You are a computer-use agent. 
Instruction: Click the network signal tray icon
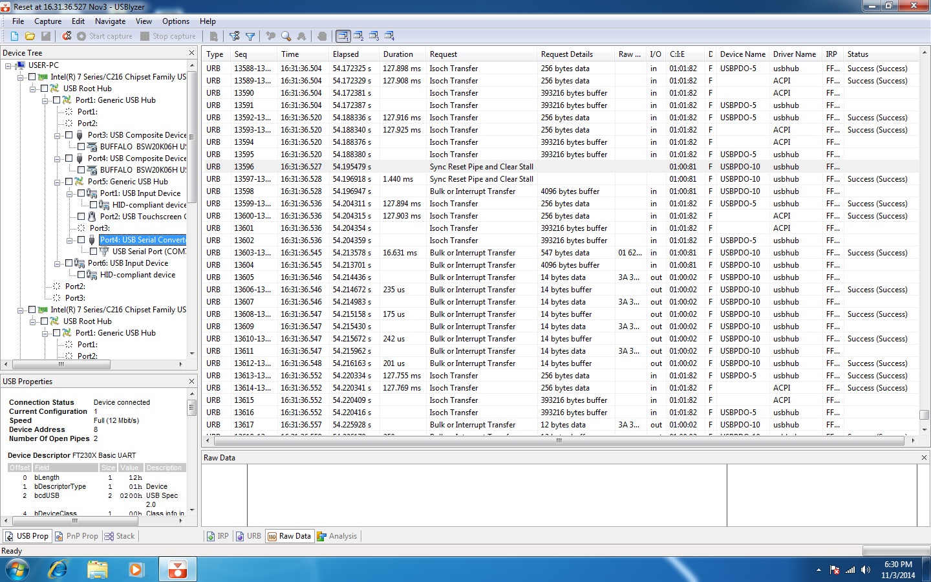pos(850,570)
